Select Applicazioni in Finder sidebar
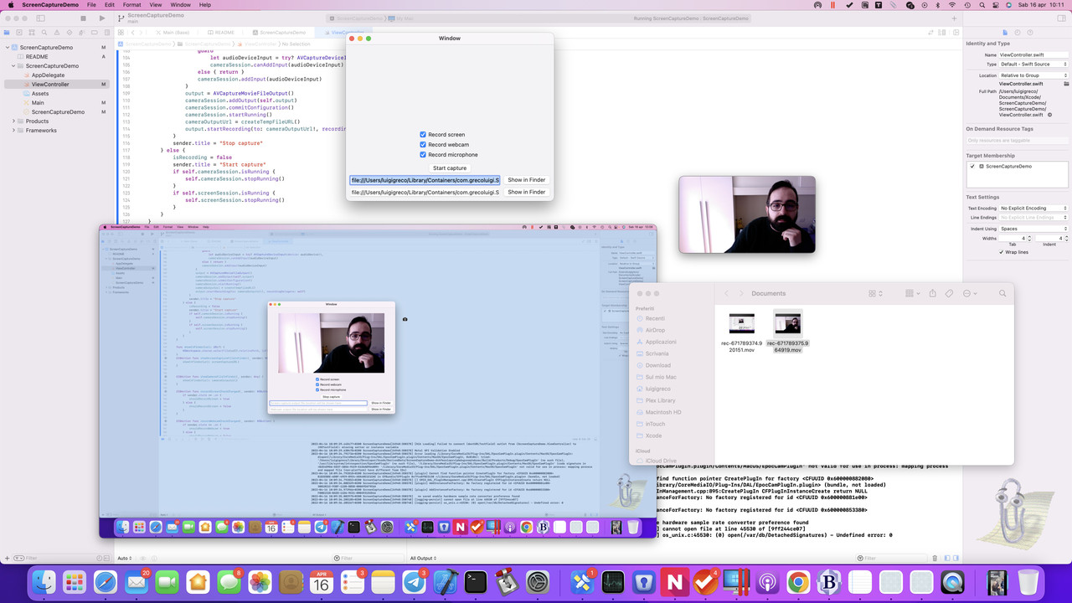Image resolution: width=1072 pixels, height=603 pixels. (661, 342)
